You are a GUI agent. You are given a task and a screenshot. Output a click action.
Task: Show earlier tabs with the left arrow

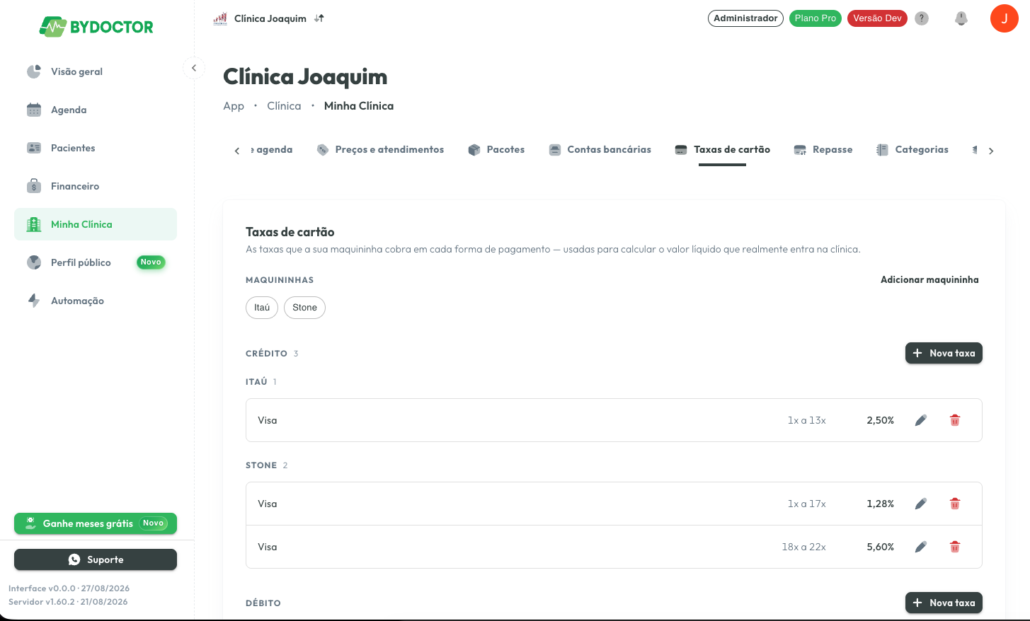click(x=237, y=151)
